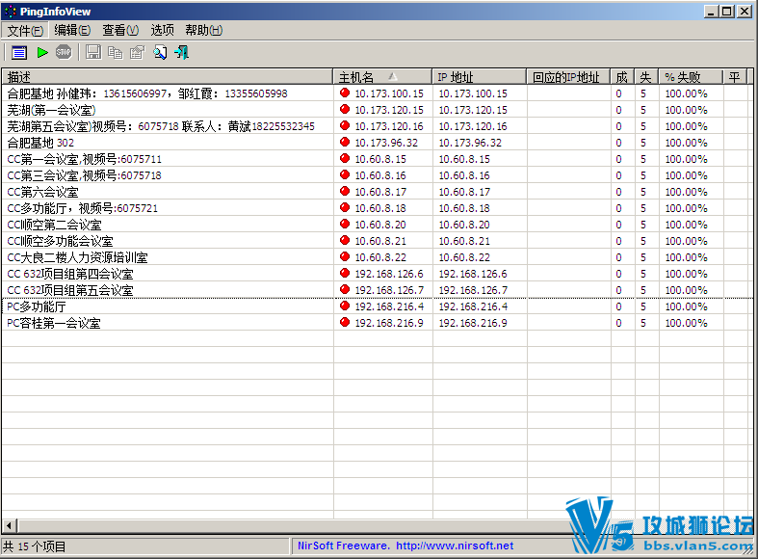Sort by the 回应的IP地址 column header
The image size is (758, 559).
[x=568, y=77]
